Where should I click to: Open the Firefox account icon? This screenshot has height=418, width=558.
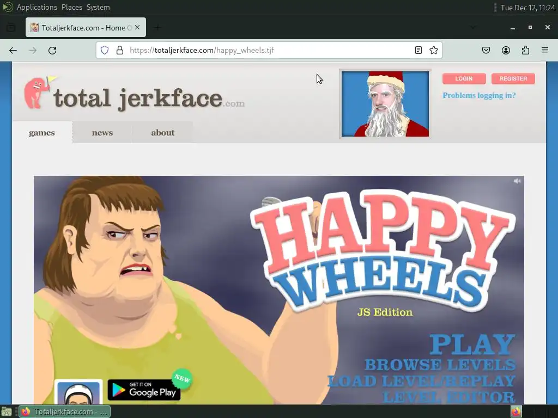pos(506,50)
